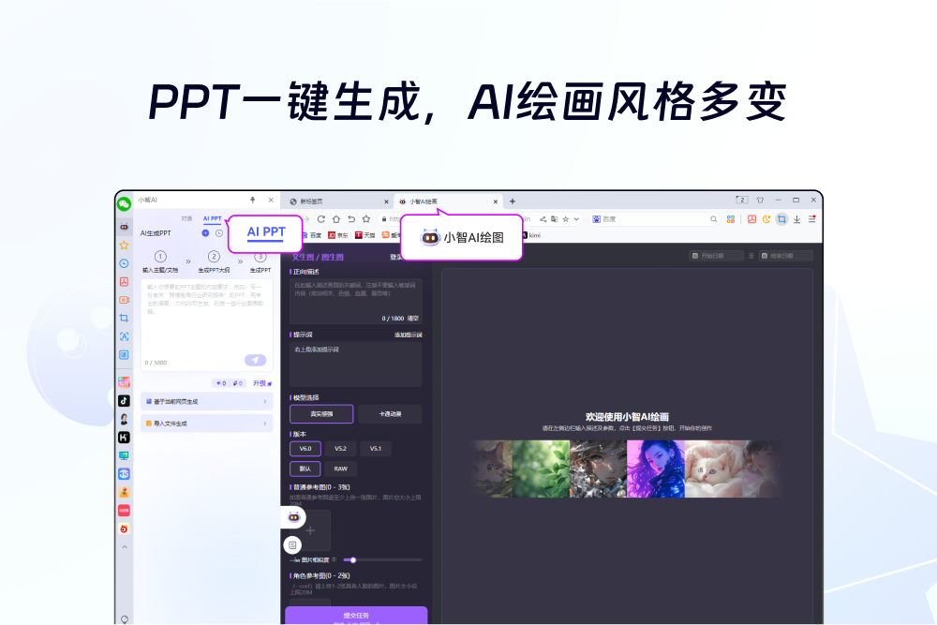Click the Baidu search box
The width and height of the screenshot is (937, 625).
654,219
